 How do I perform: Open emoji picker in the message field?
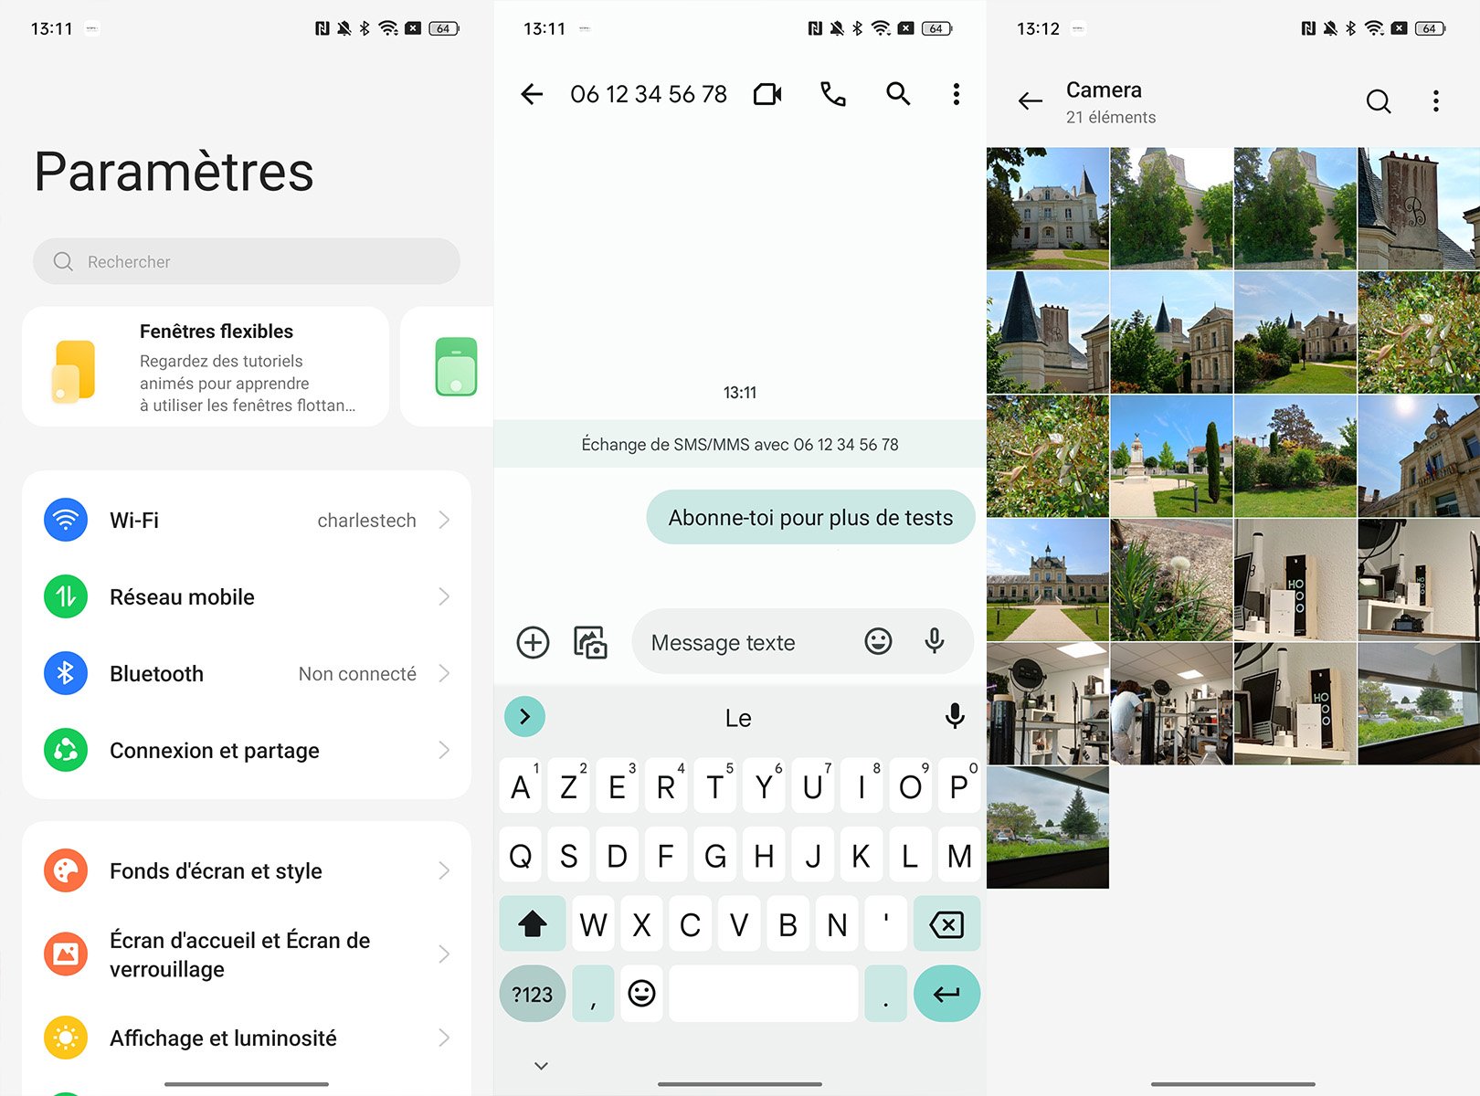coord(878,641)
